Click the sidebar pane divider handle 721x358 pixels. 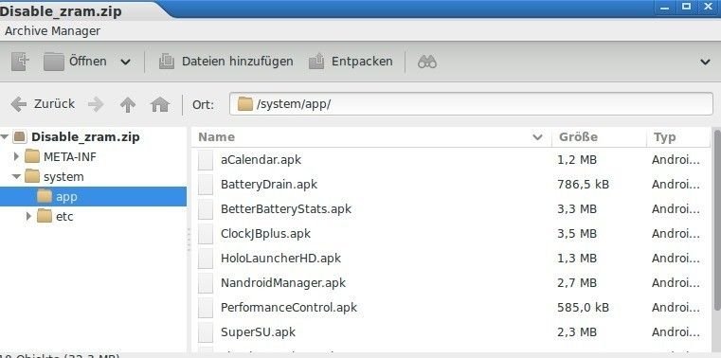point(189,240)
